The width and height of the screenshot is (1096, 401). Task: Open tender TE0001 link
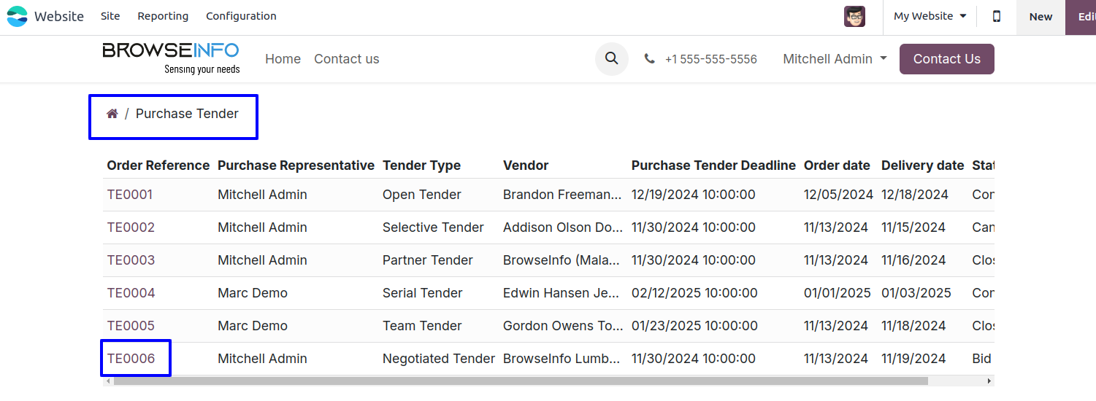point(130,195)
